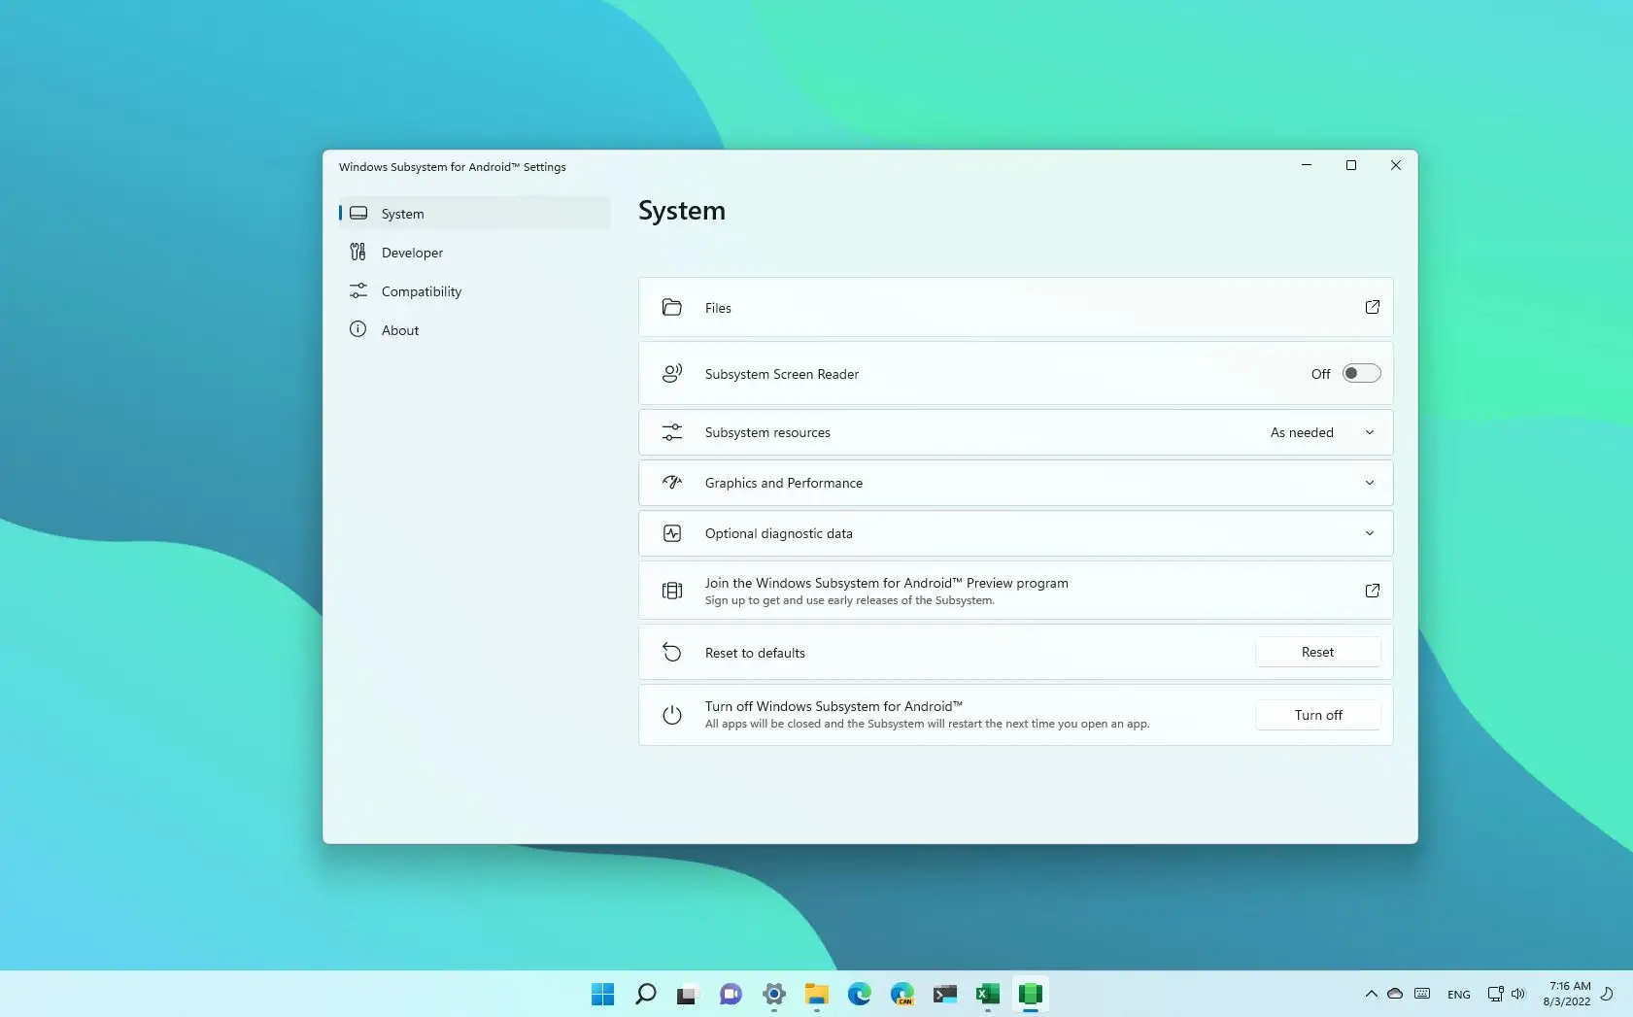Click the Optional diagnostic data icon
This screenshot has height=1017, width=1633.
tap(671, 533)
